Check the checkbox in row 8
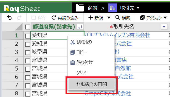This screenshot has width=170, height=97. coord(28,94)
